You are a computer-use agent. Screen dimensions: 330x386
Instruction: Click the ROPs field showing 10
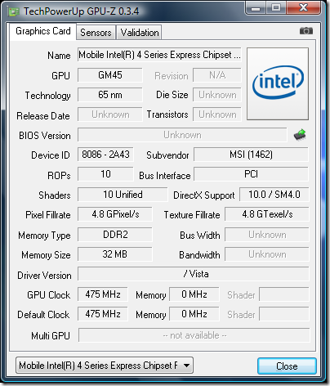(105, 174)
